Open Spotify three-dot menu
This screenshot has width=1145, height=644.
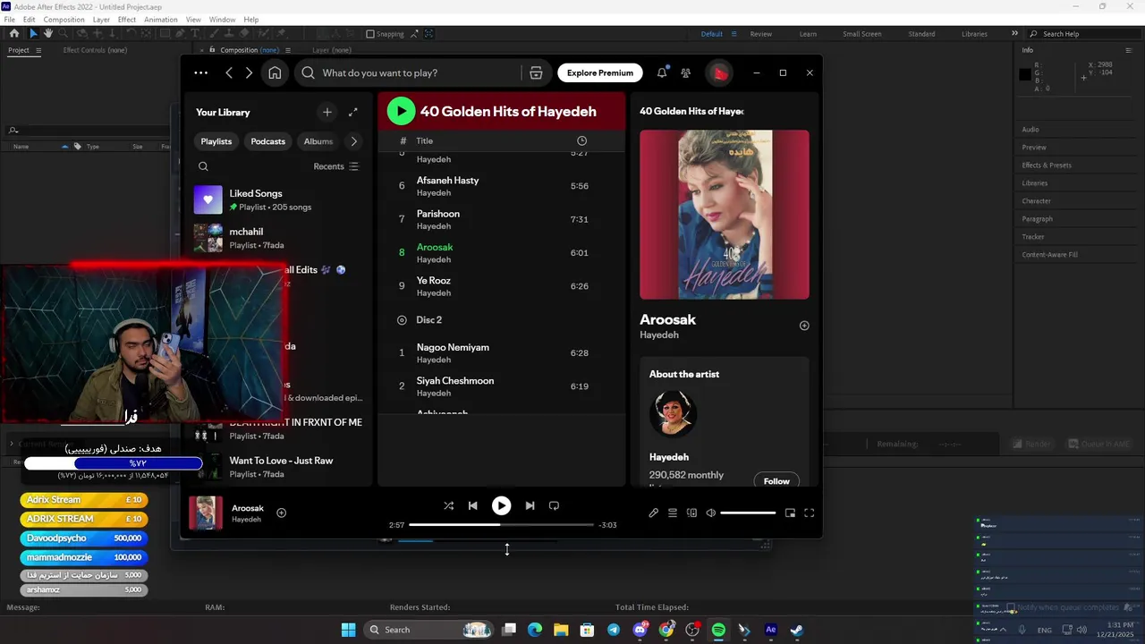[x=200, y=72]
